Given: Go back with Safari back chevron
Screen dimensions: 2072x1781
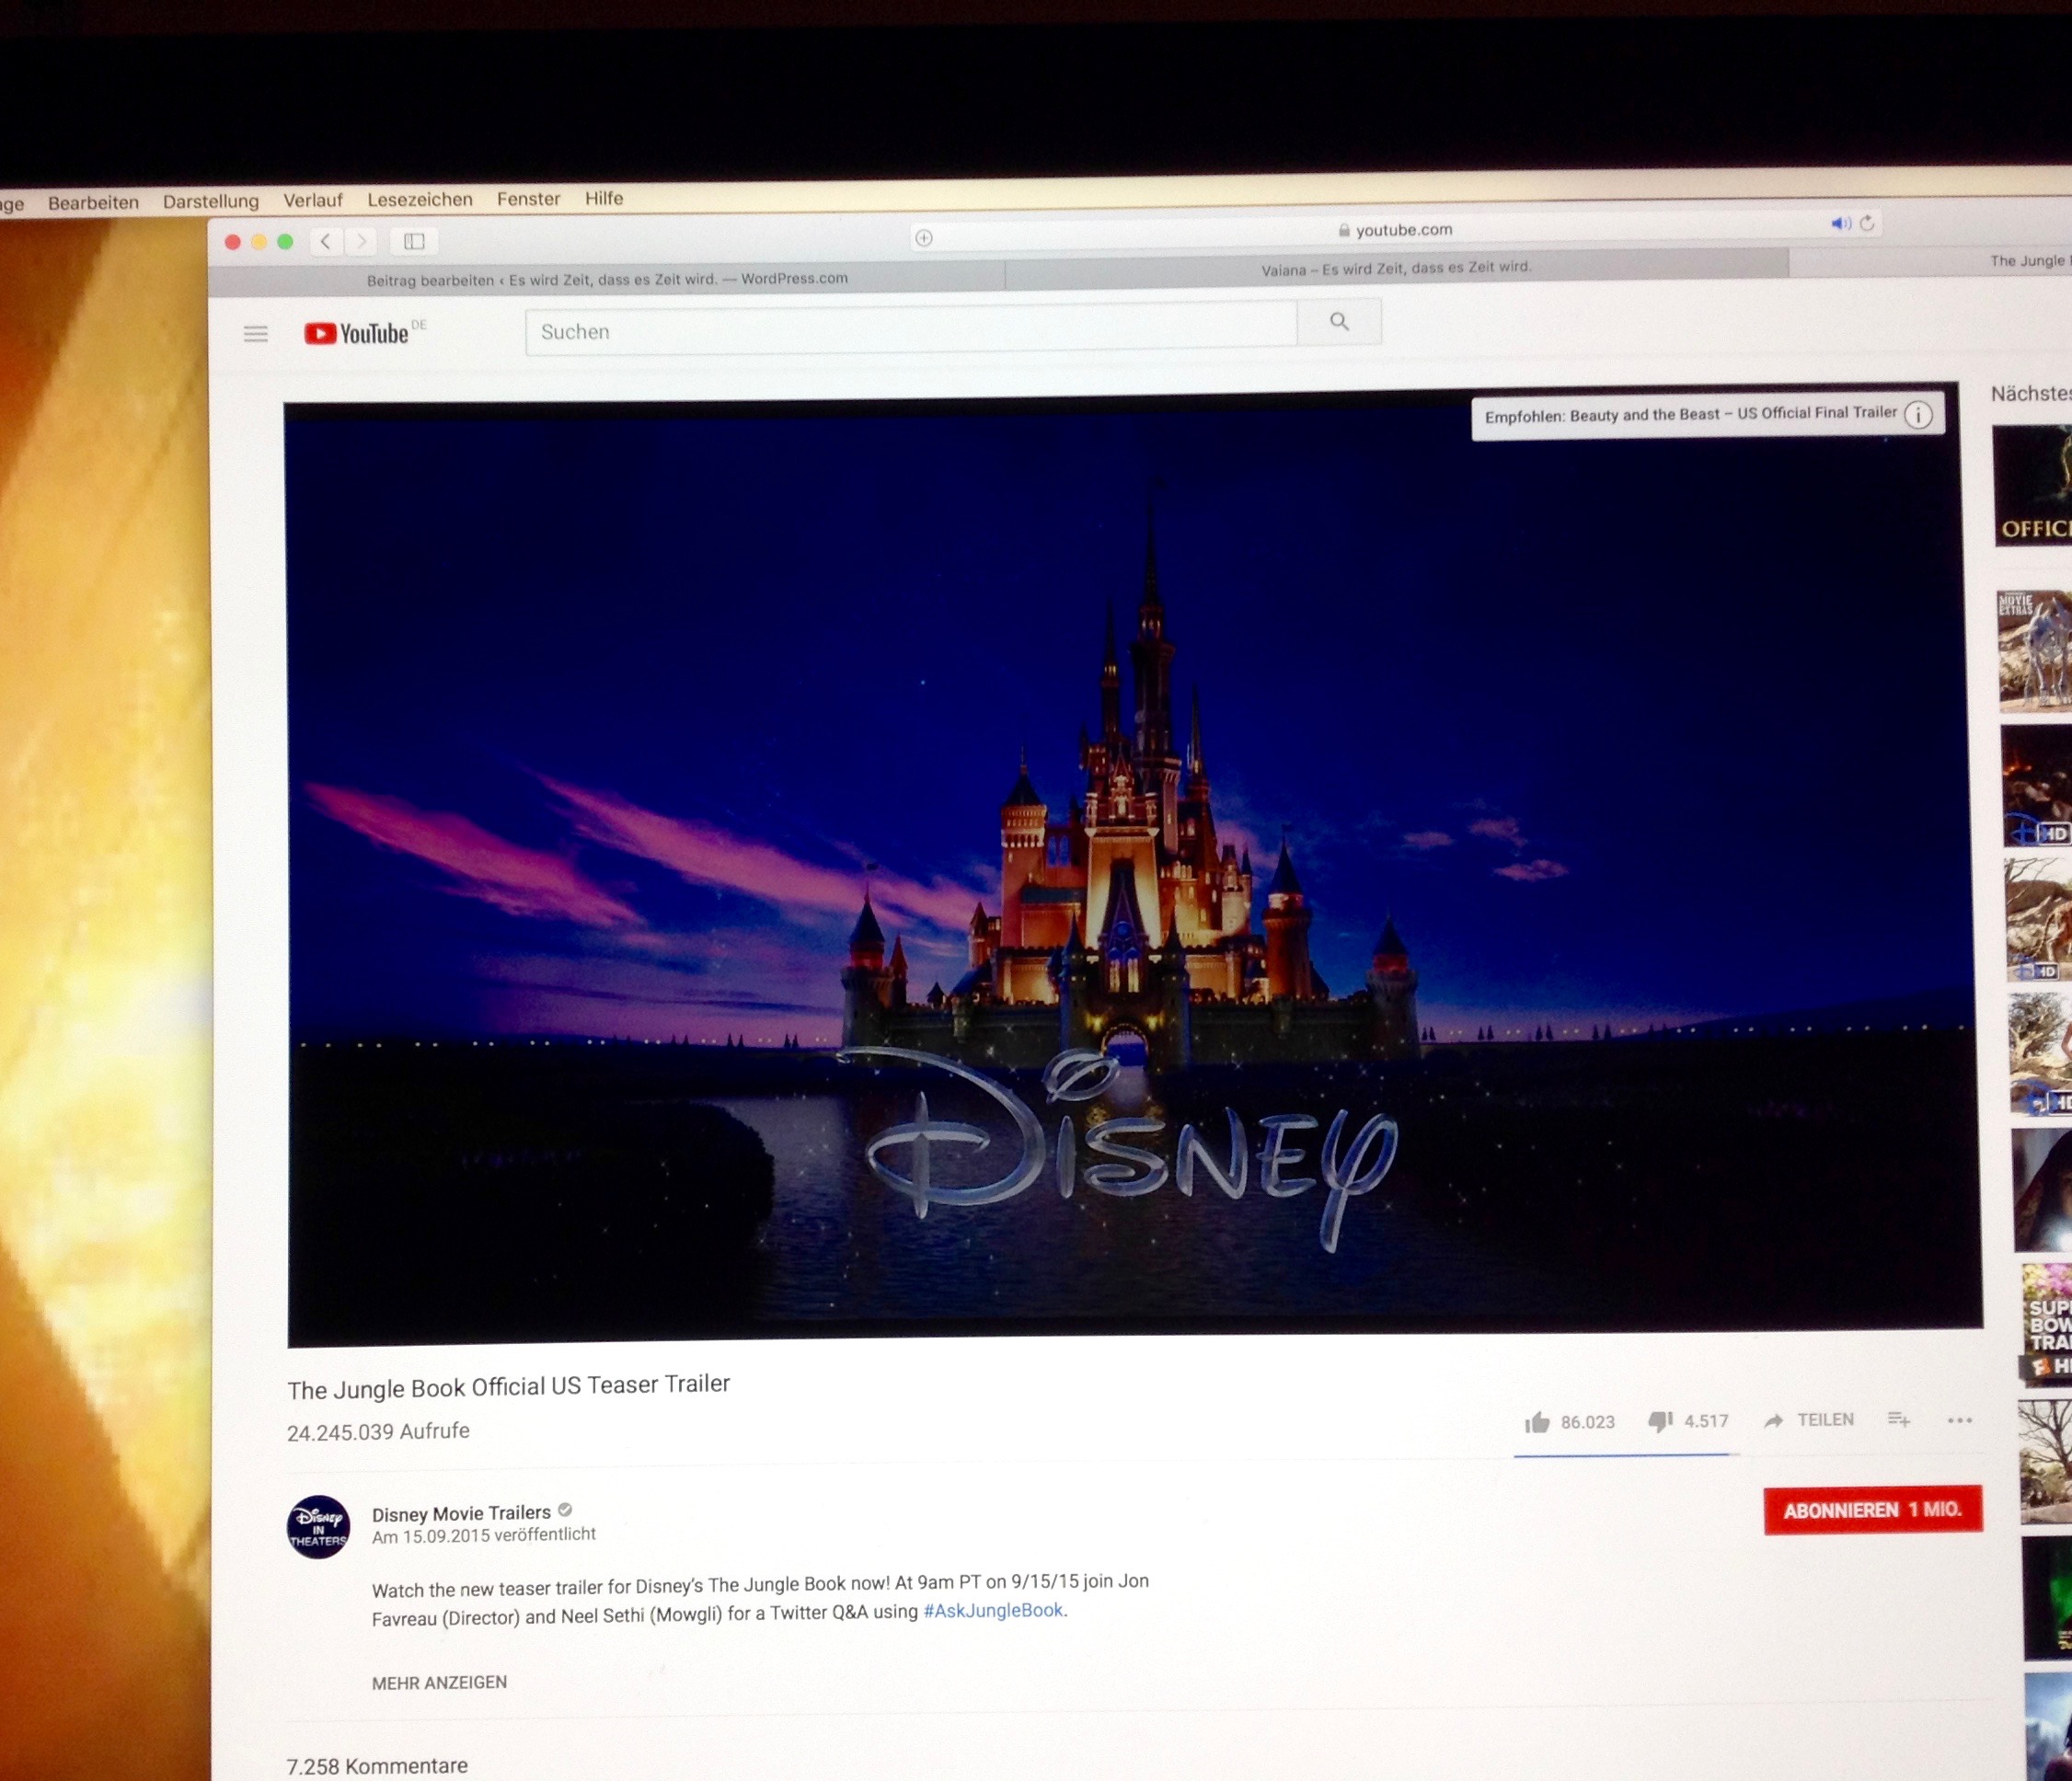Looking at the screenshot, I should [x=325, y=241].
